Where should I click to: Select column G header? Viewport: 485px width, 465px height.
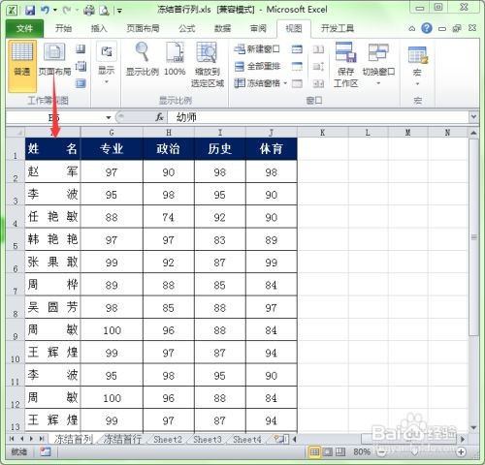click(x=112, y=133)
